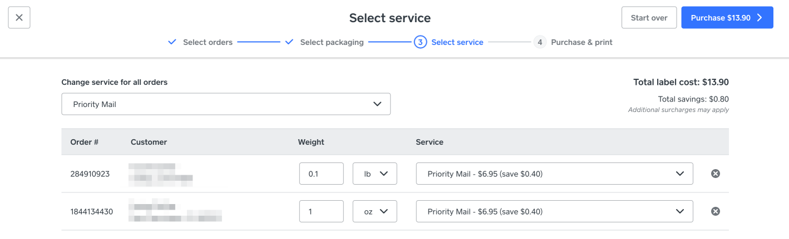Edit the weight field showing 0.1

tap(321, 174)
